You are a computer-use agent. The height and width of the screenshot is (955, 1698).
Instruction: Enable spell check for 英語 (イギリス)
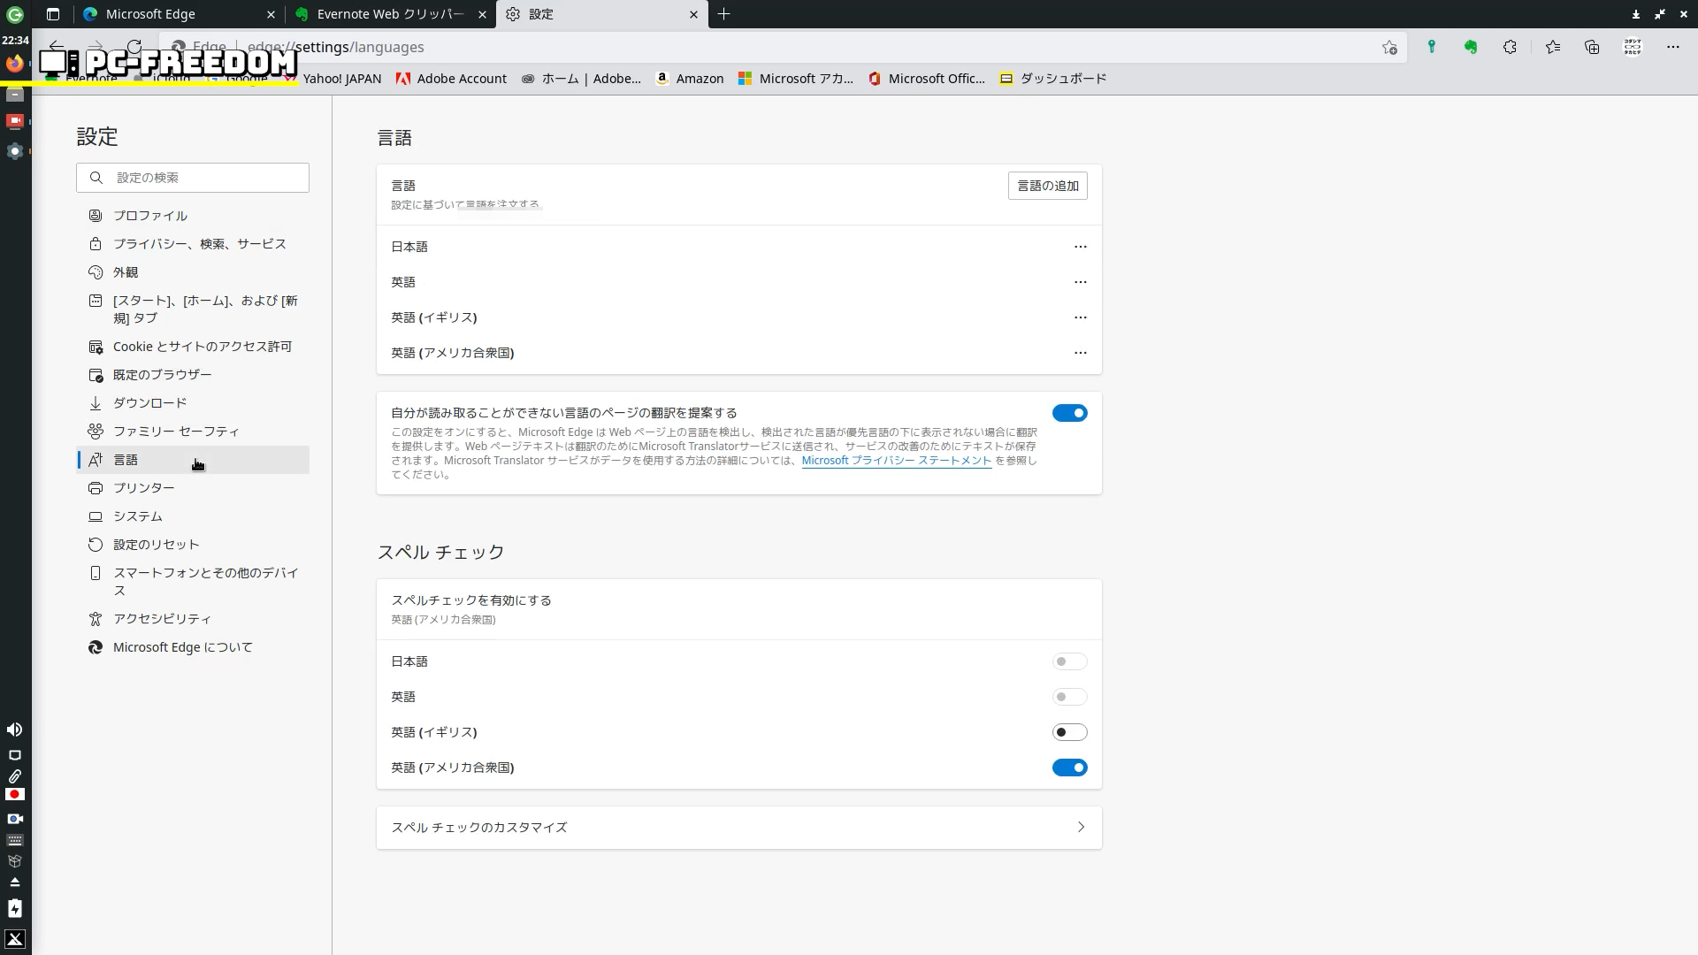pyautogui.click(x=1069, y=732)
